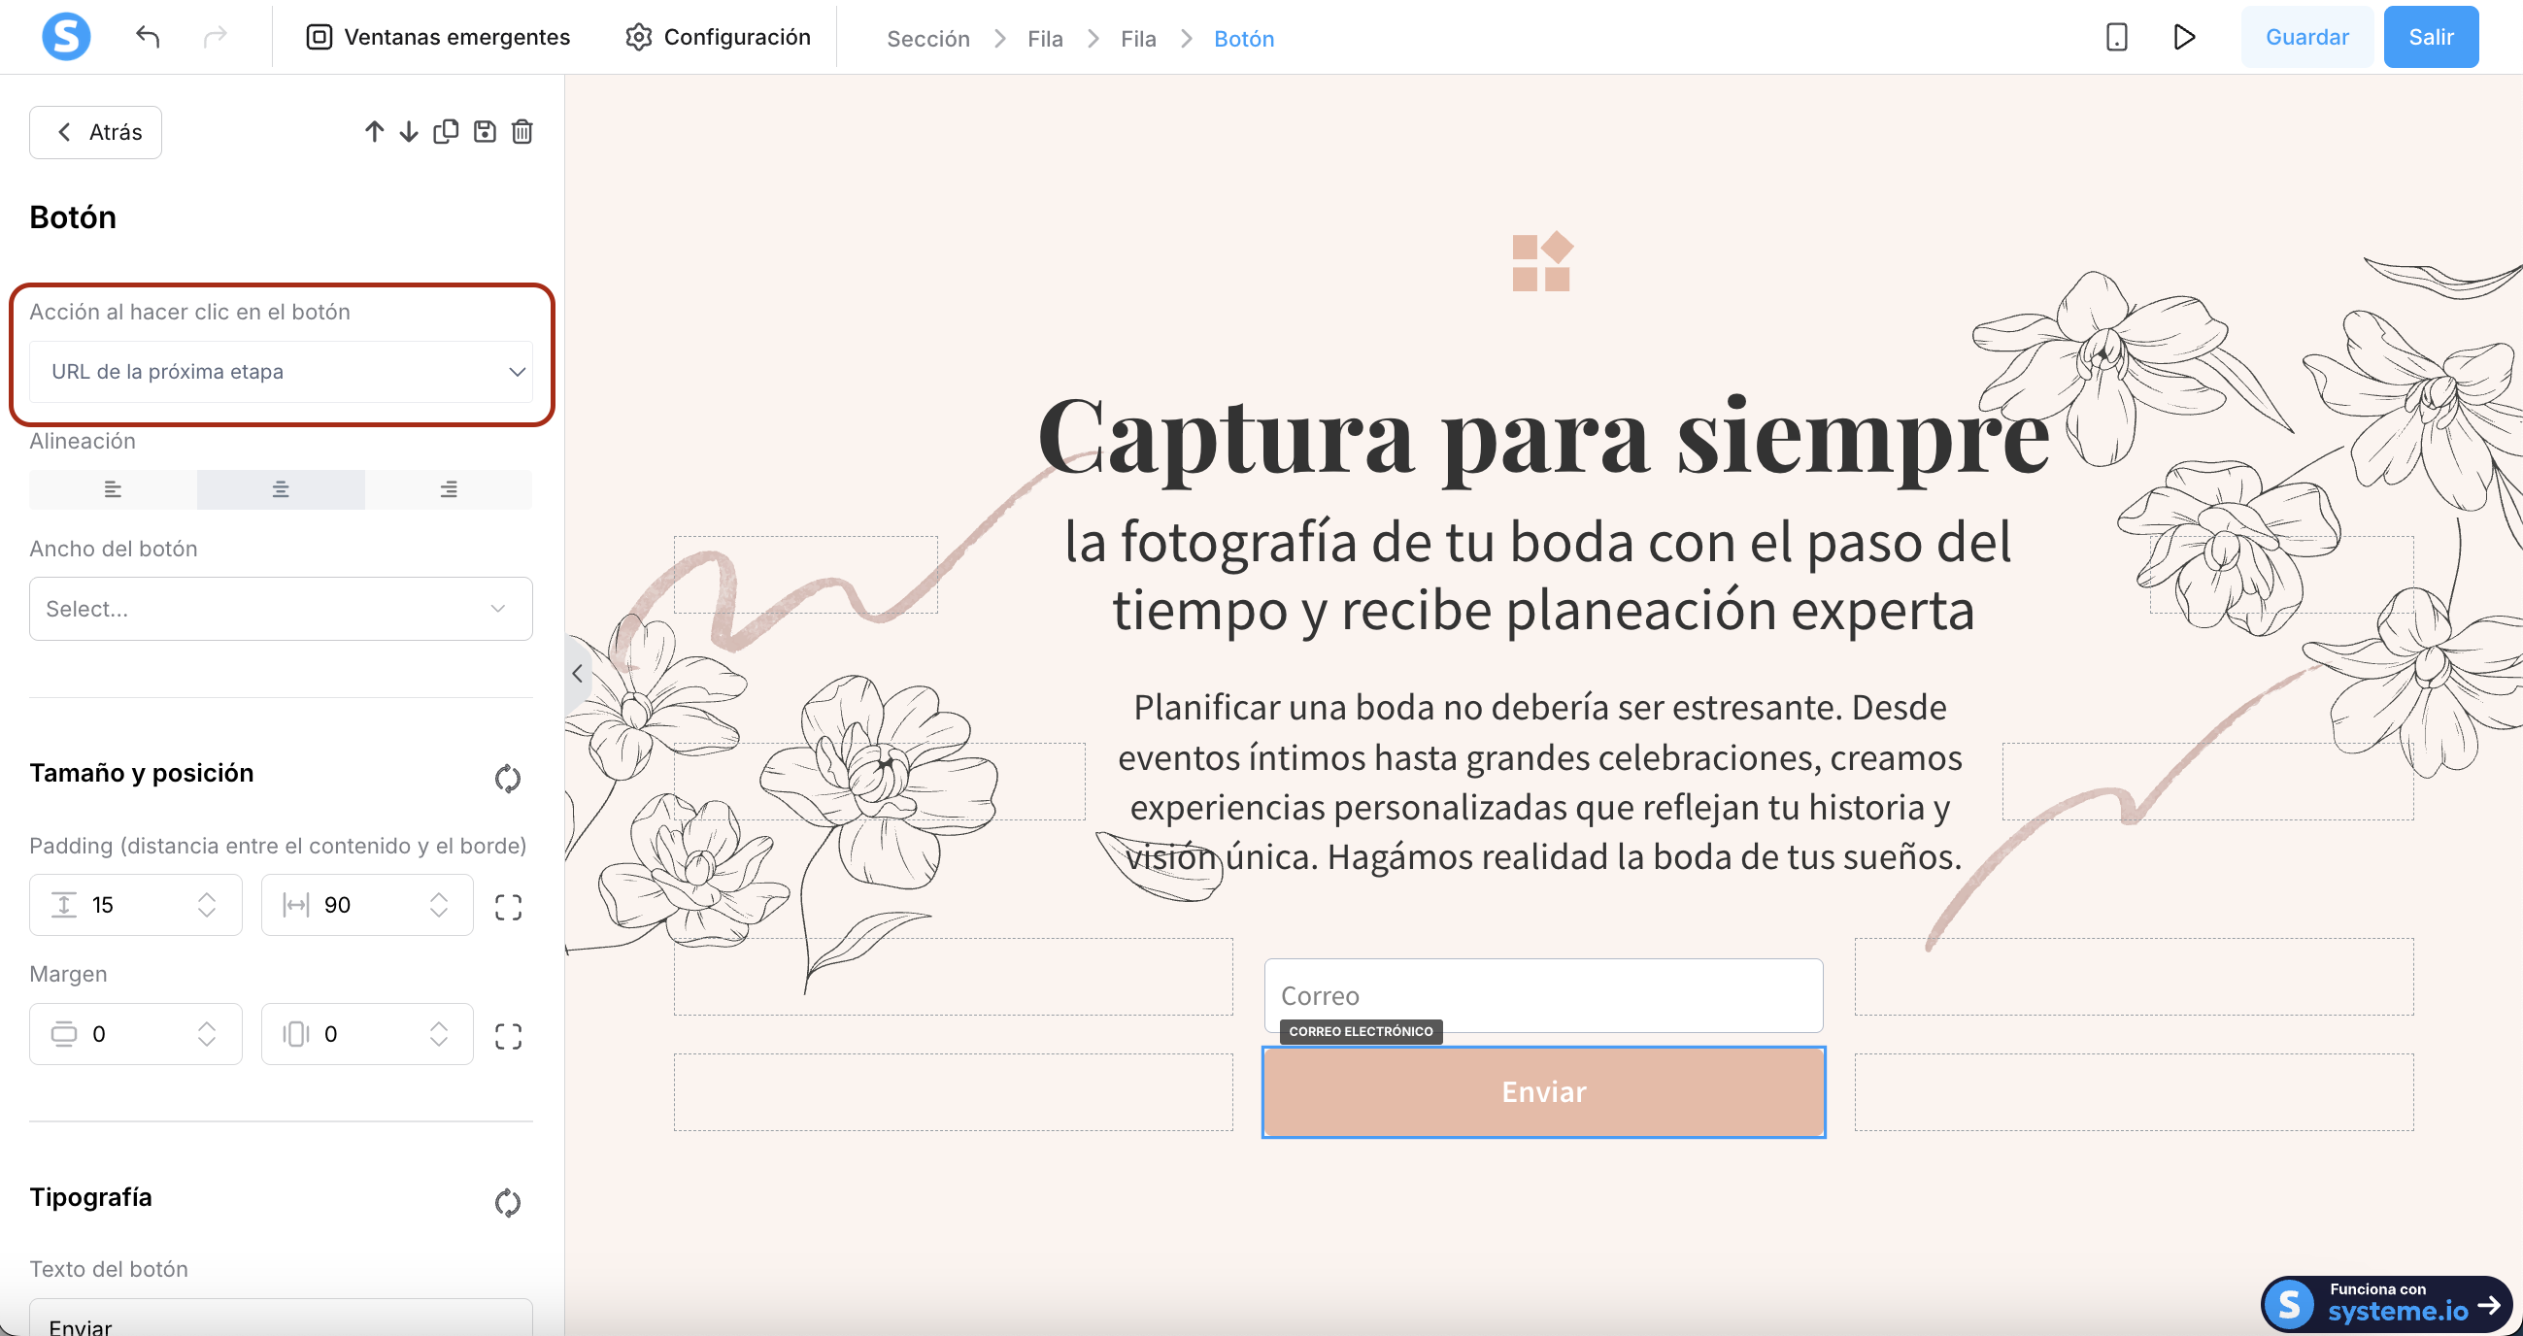Toggle individual padding sides icon

click(x=508, y=907)
